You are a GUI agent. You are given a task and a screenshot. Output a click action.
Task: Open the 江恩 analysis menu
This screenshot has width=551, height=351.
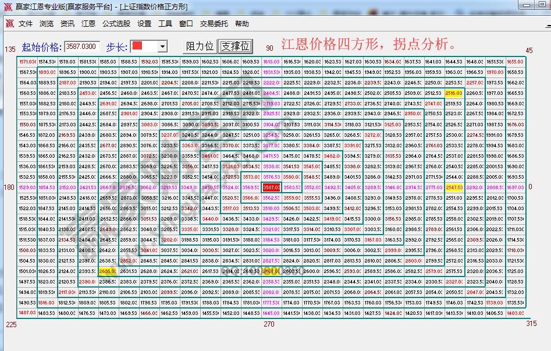(88, 24)
